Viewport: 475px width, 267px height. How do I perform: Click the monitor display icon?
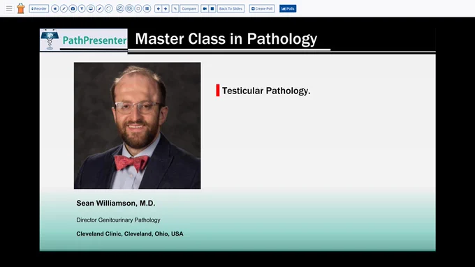point(91,8)
